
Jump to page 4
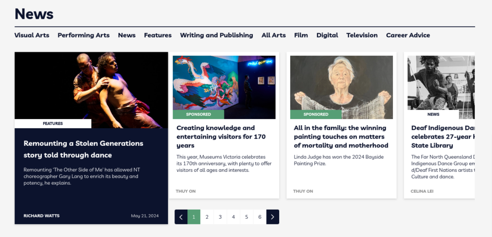coord(234,217)
